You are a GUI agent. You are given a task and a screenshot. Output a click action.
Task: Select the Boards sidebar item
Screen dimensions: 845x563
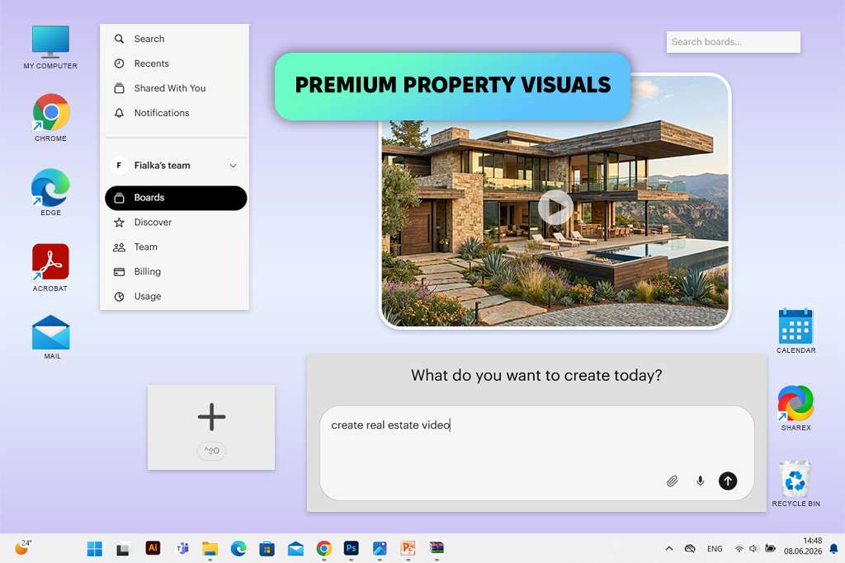tap(176, 198)
